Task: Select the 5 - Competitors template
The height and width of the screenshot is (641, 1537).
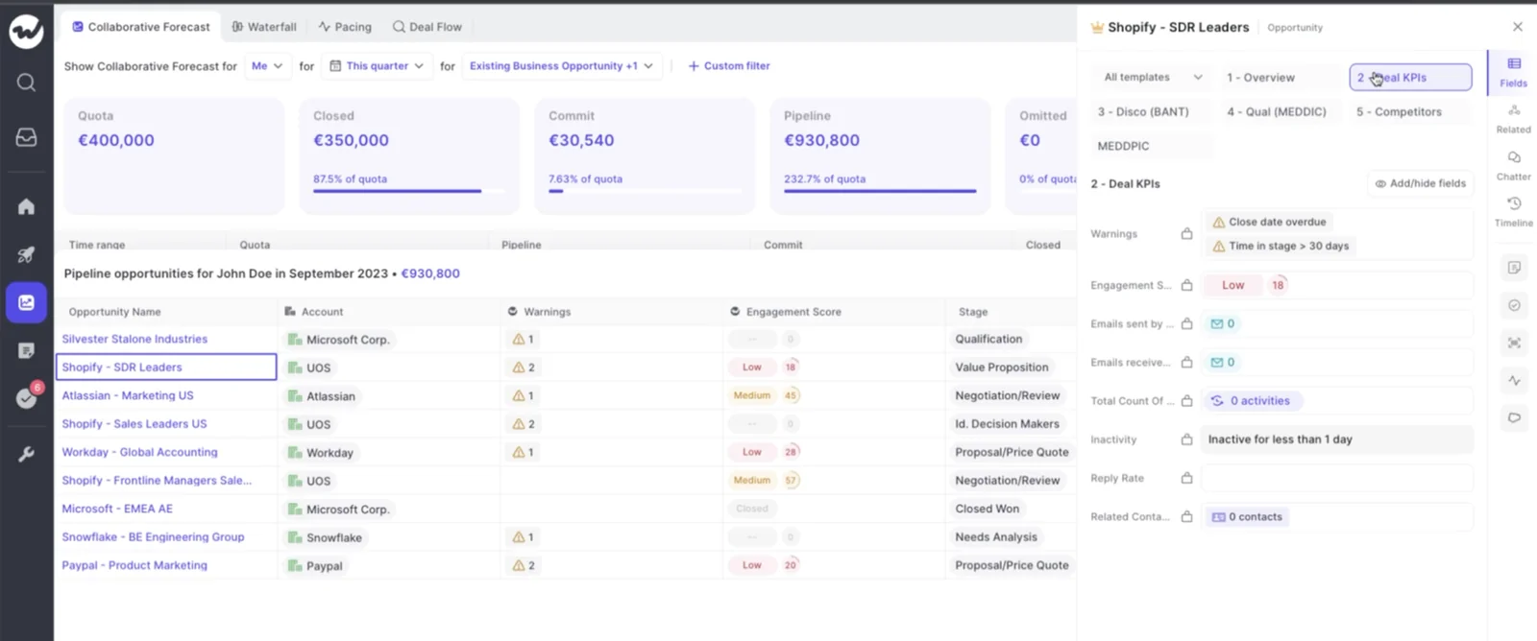Action: point(1410,112)
